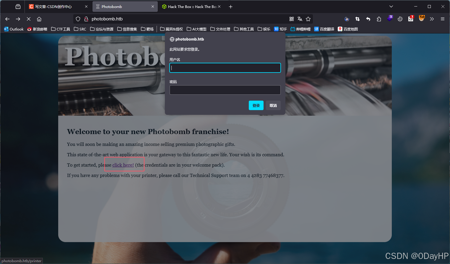The image size is (450, 264).
Task: Open the anime avatar extension
Action: pyautogui.click(x=347, y=19)
